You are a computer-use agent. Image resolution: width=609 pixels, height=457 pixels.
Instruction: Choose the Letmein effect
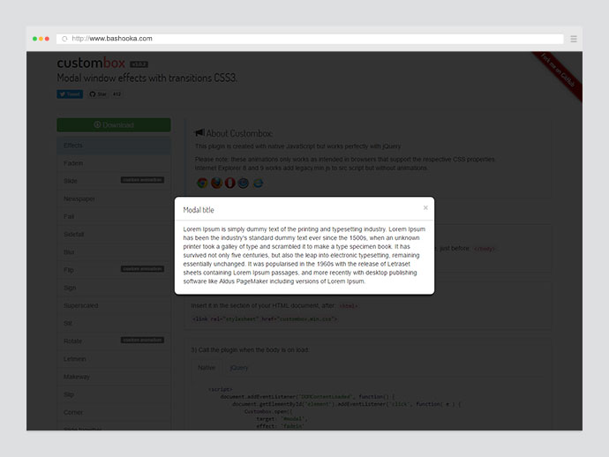(114, 359)
